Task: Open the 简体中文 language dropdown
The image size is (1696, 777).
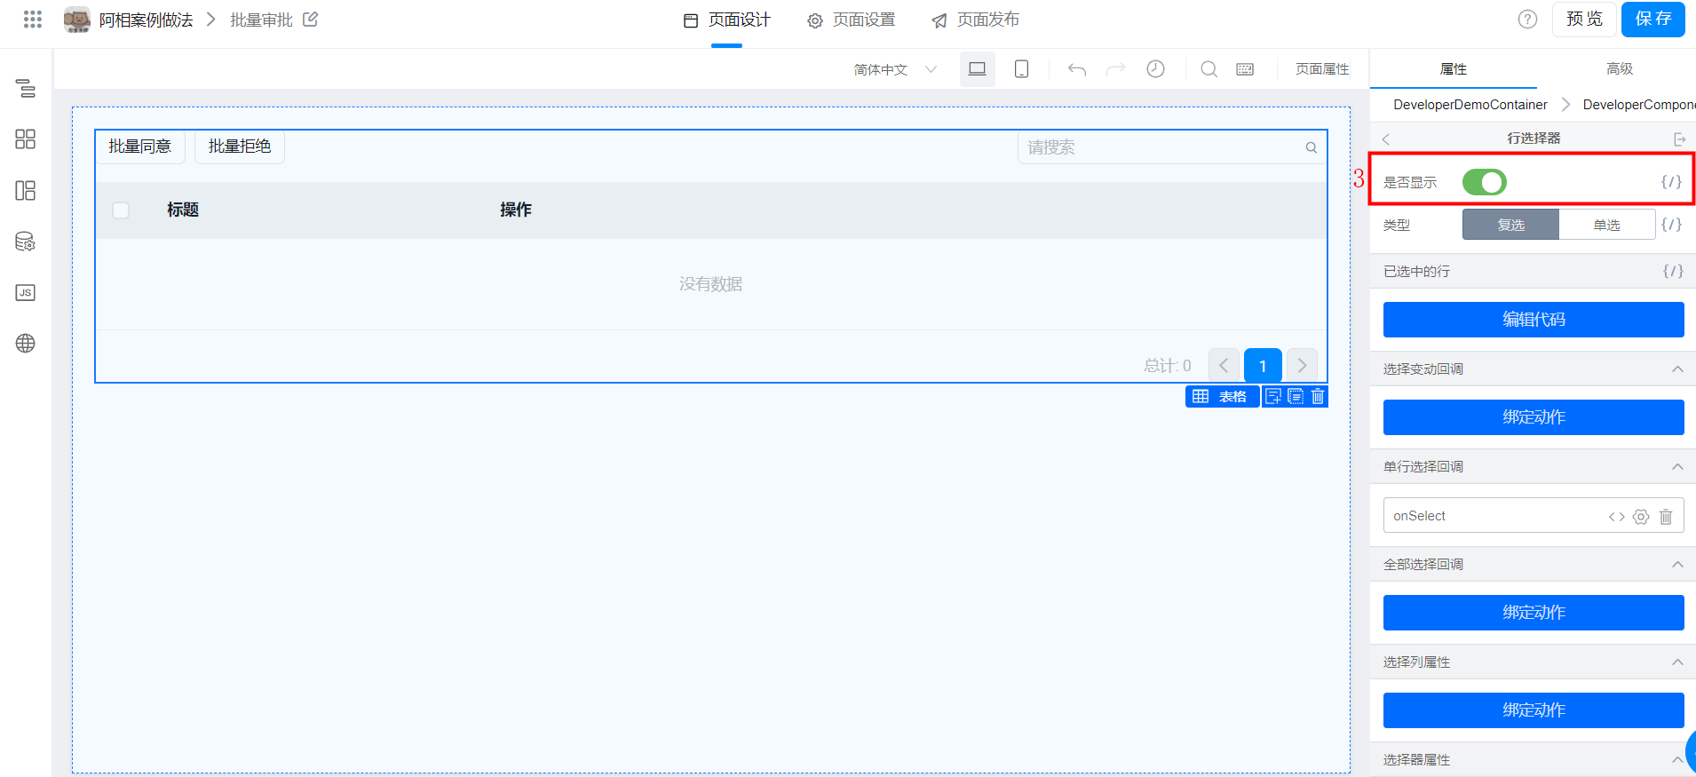Action: tap(894, 69)
